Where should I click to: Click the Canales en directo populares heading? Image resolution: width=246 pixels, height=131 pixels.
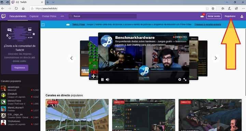pyautogui.click(x=64, y=95)
